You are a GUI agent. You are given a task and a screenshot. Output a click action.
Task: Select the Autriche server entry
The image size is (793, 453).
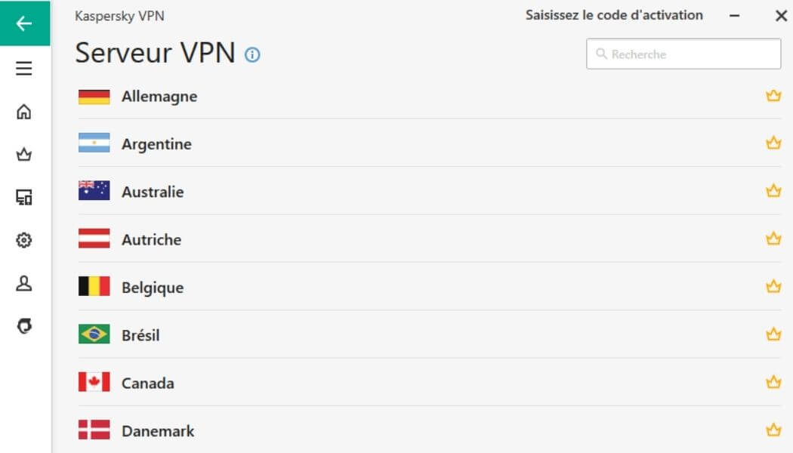(x=302, y=239)
